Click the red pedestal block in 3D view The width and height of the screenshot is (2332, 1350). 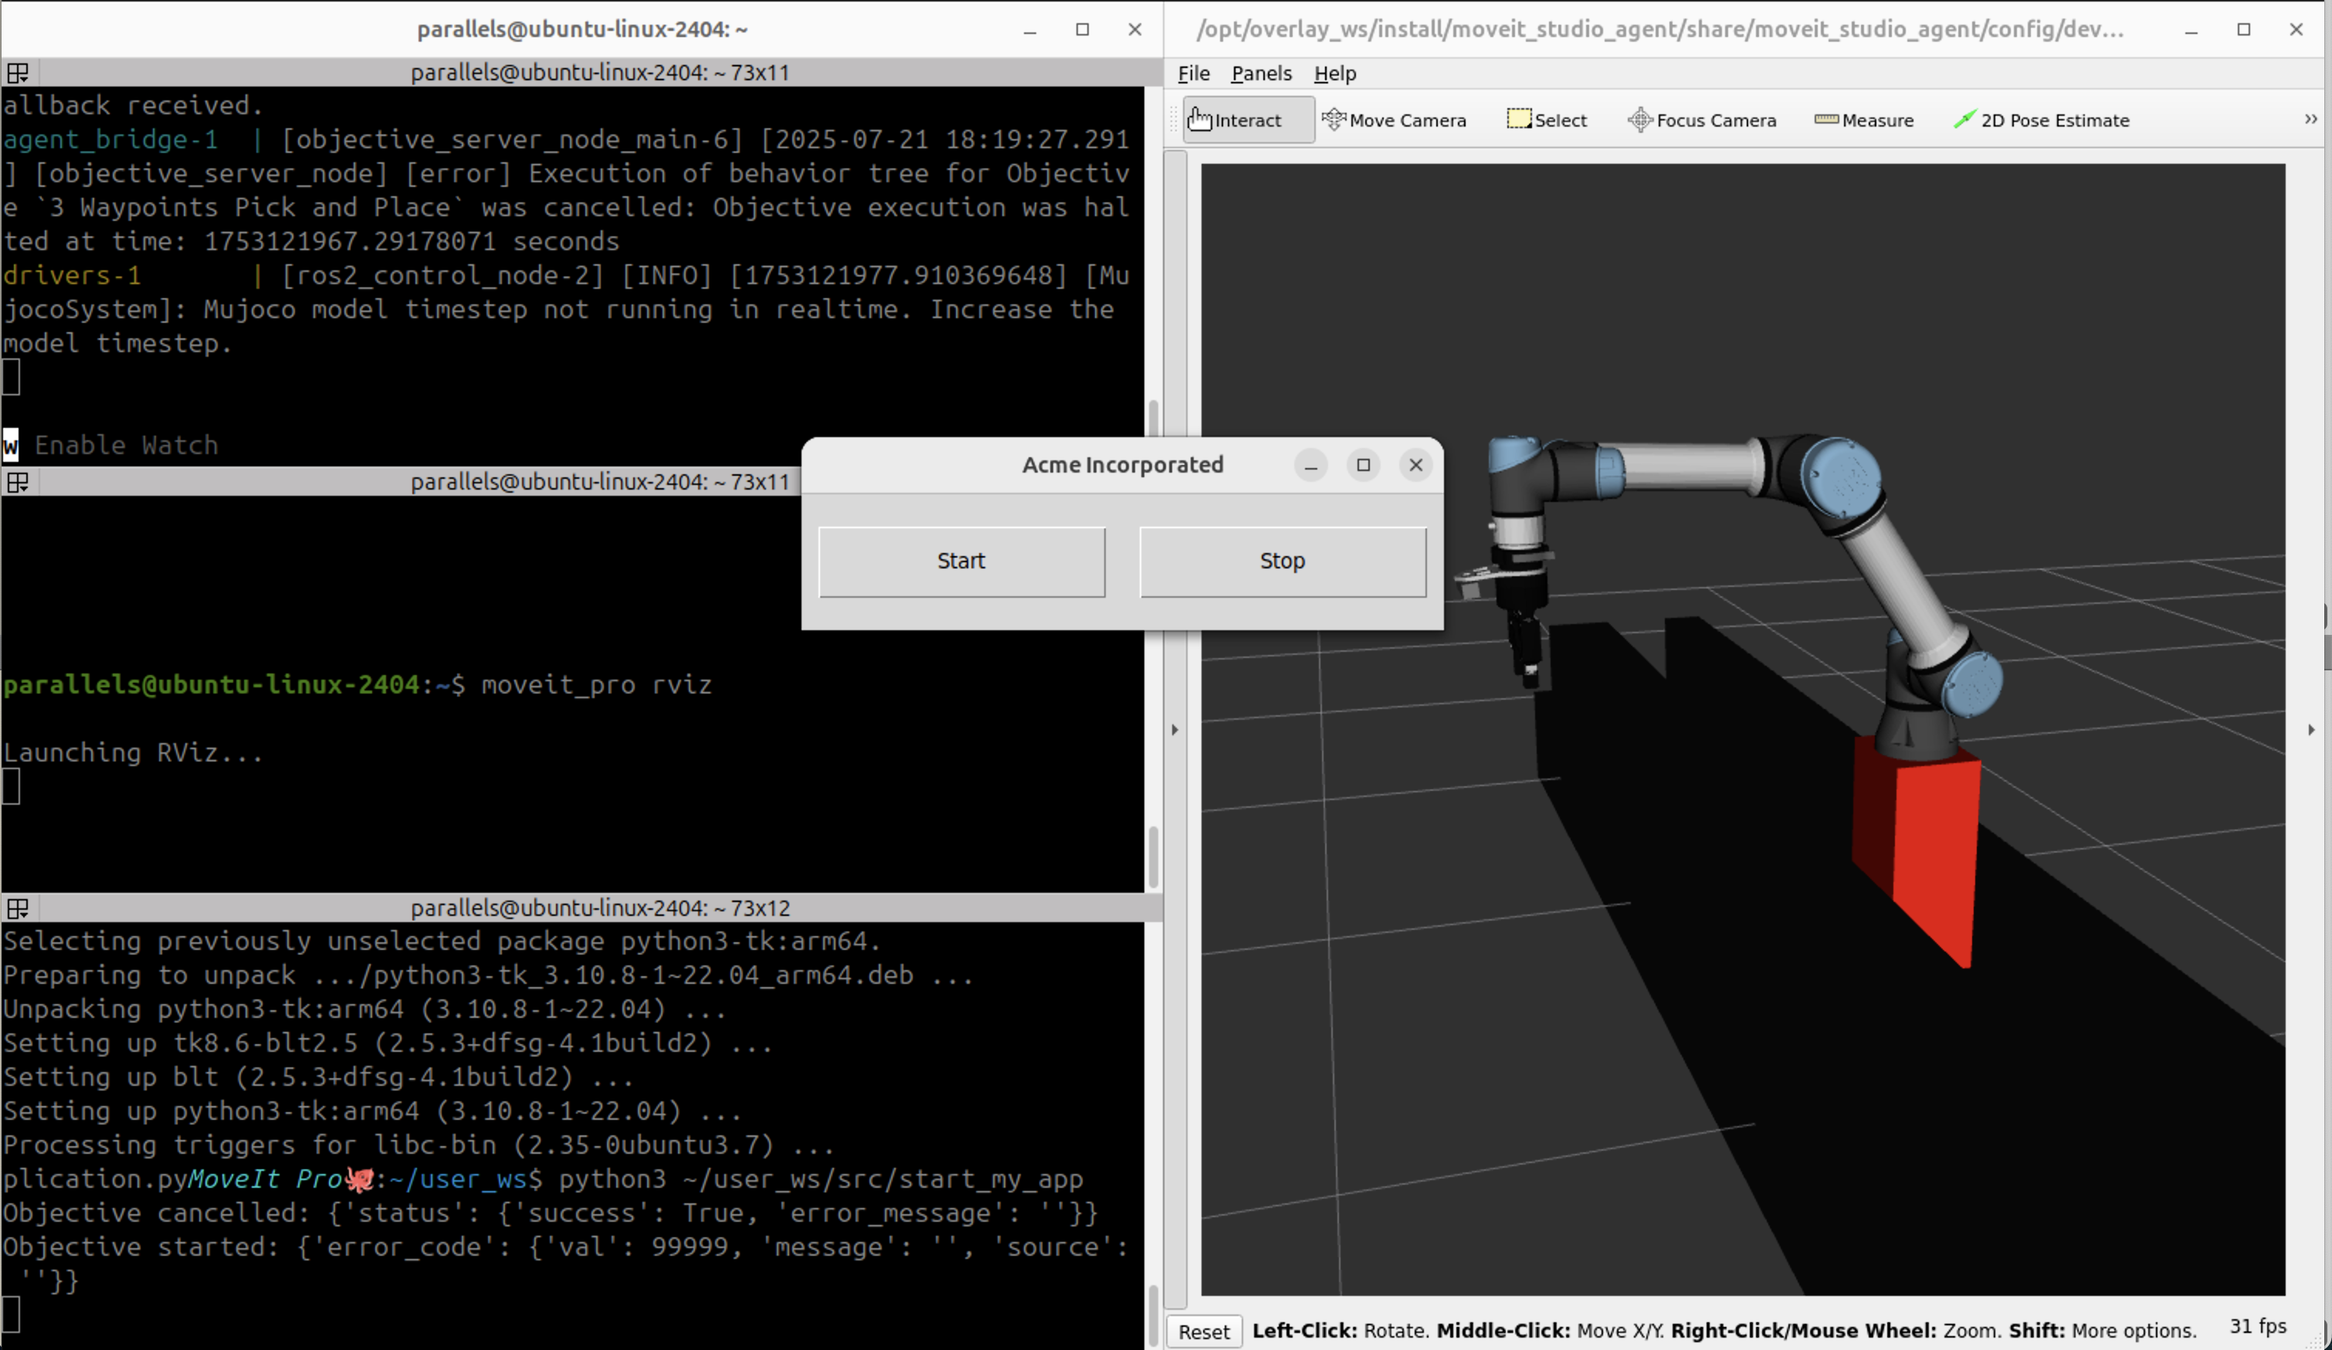click(x=1916, y=851)
